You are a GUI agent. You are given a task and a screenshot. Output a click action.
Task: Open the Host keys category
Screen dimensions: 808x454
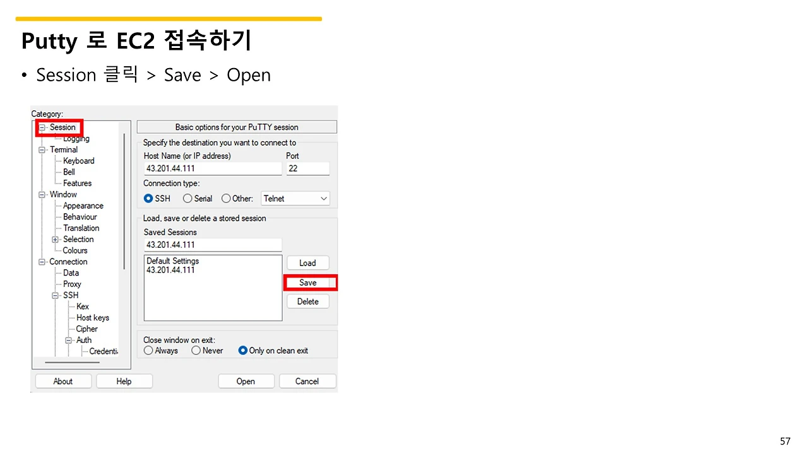pos(93,318)
